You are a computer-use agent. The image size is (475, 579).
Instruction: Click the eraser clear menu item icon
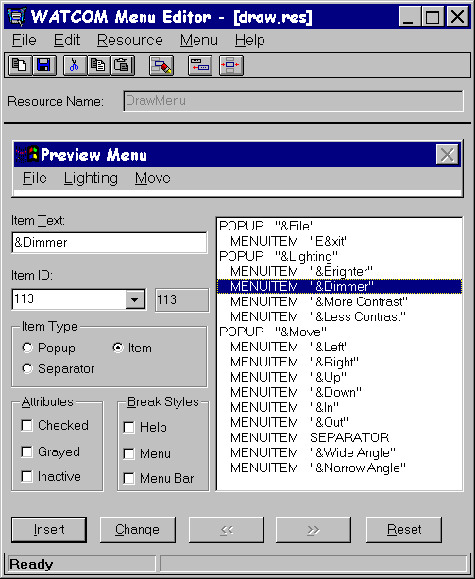(161, 65)
